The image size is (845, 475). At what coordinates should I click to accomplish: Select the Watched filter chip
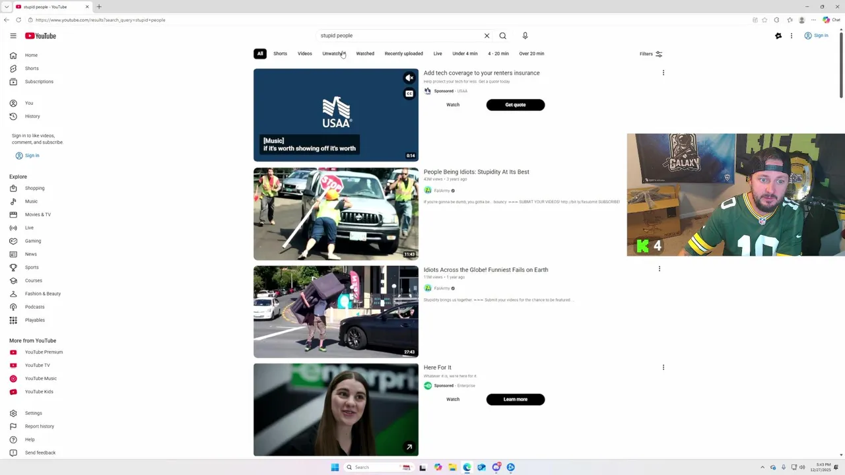(365, 53)
